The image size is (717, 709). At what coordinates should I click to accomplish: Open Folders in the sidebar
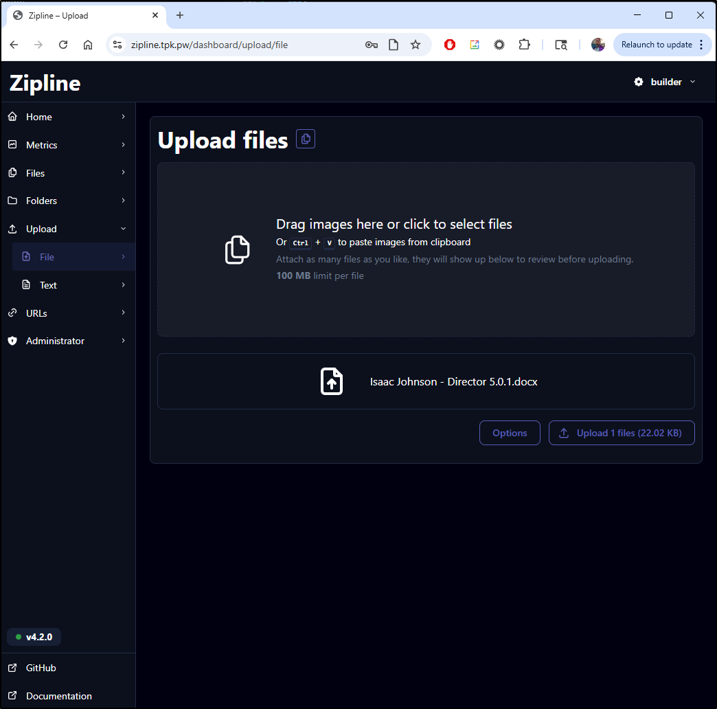(x=68, y=201)
